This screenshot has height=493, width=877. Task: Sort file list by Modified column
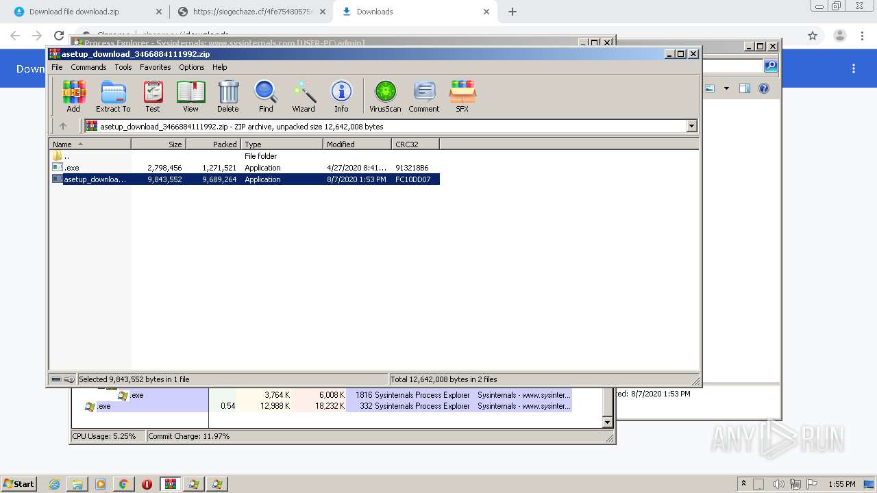(x=357, y=144)
